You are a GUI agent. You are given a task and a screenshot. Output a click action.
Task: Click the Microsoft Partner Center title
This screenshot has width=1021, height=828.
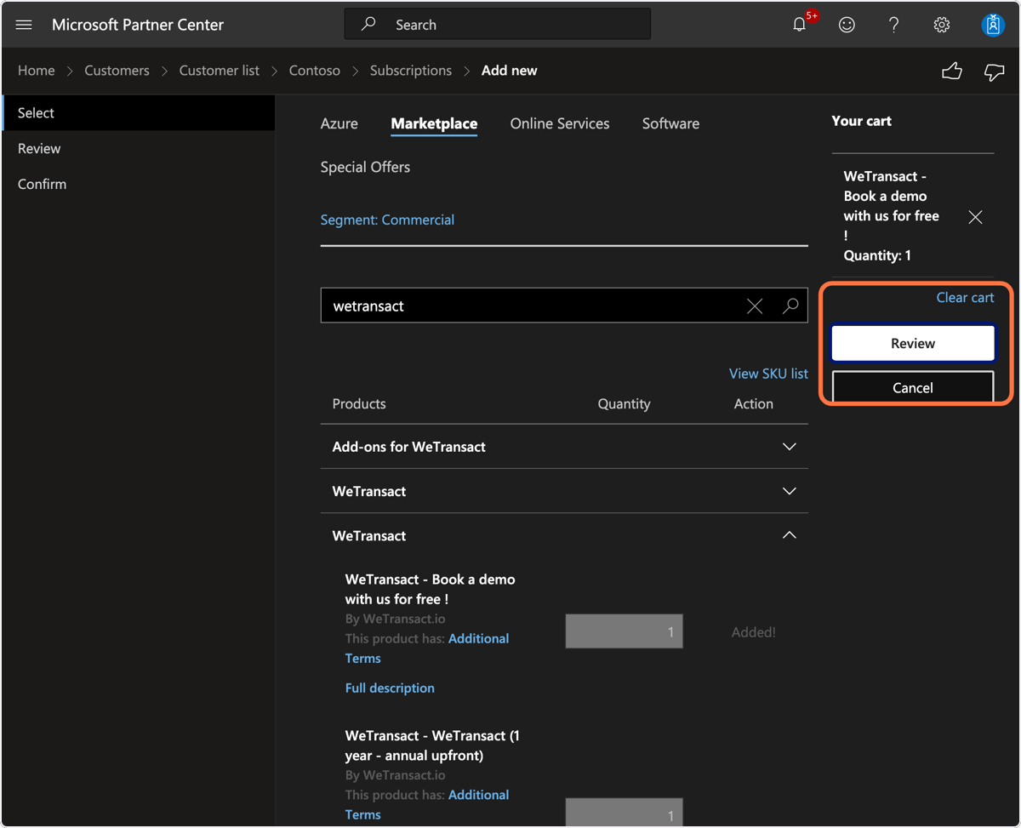pos(138,25)
